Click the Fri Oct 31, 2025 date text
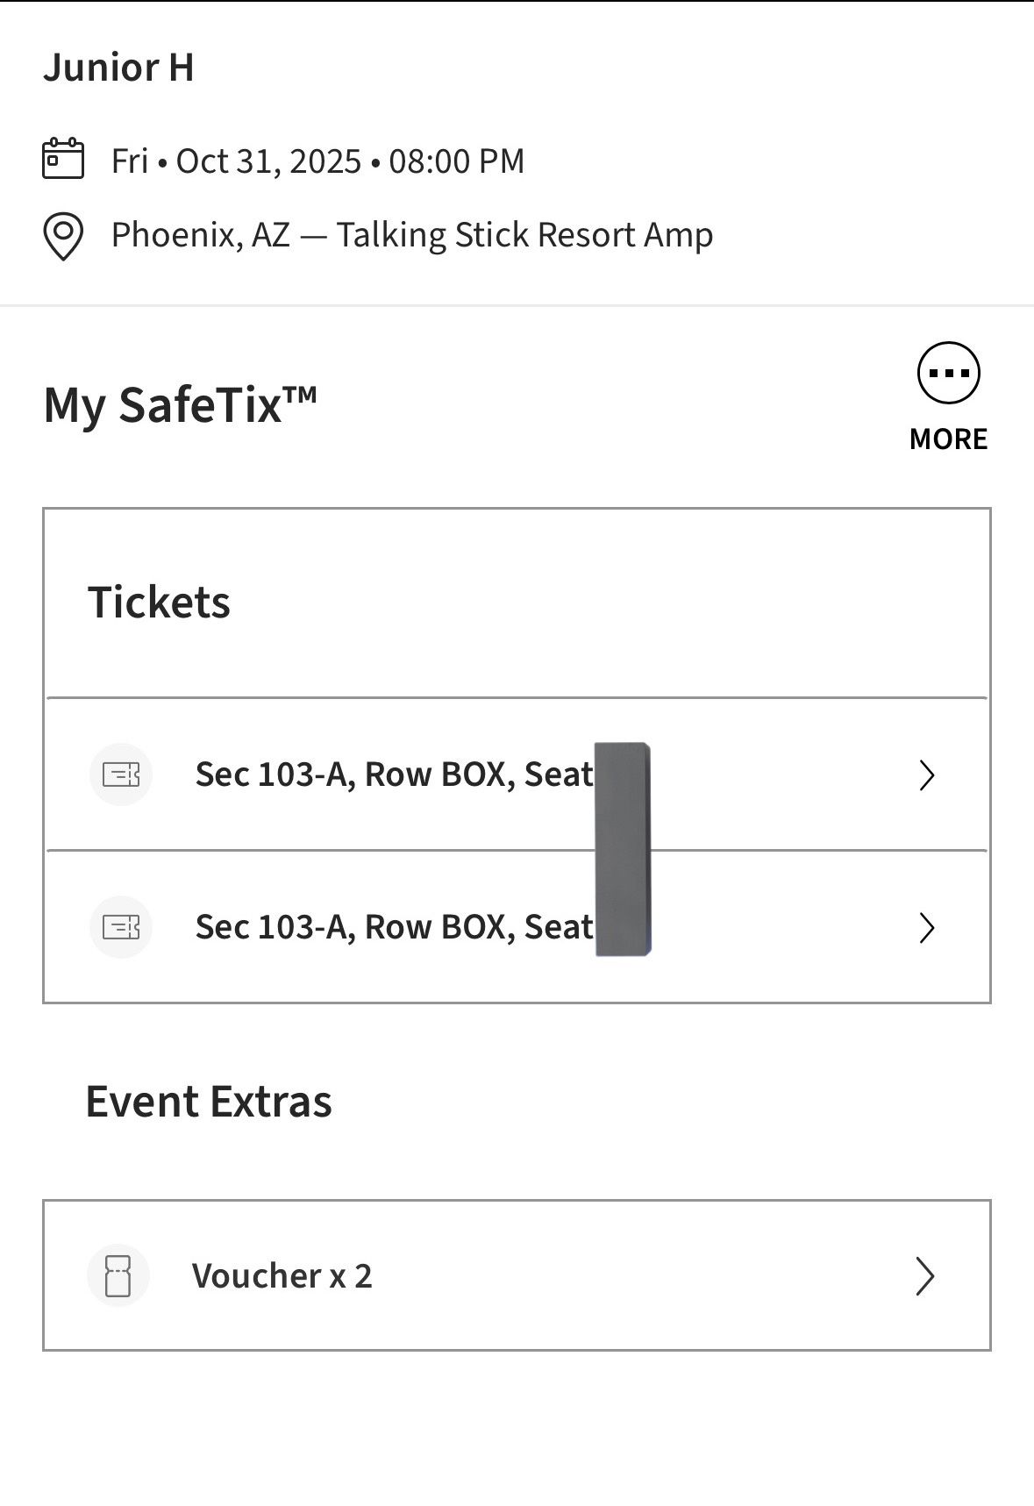 click(x=317, y=161)
